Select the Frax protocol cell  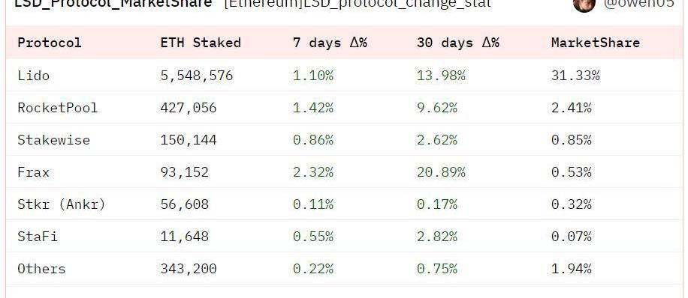[x=33, y=172]
